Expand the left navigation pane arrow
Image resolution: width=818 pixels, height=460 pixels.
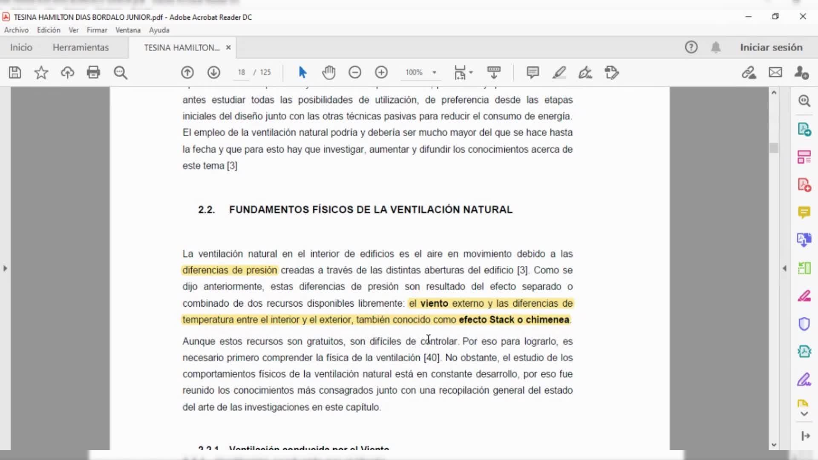point(5,268)
